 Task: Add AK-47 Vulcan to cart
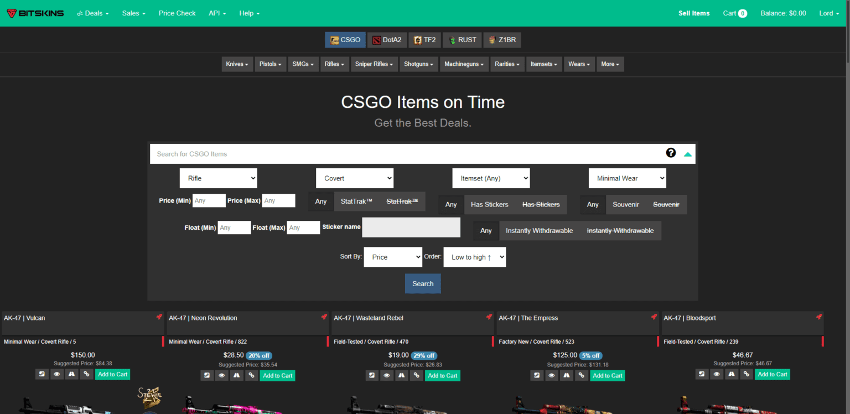[x=112, y=374]
